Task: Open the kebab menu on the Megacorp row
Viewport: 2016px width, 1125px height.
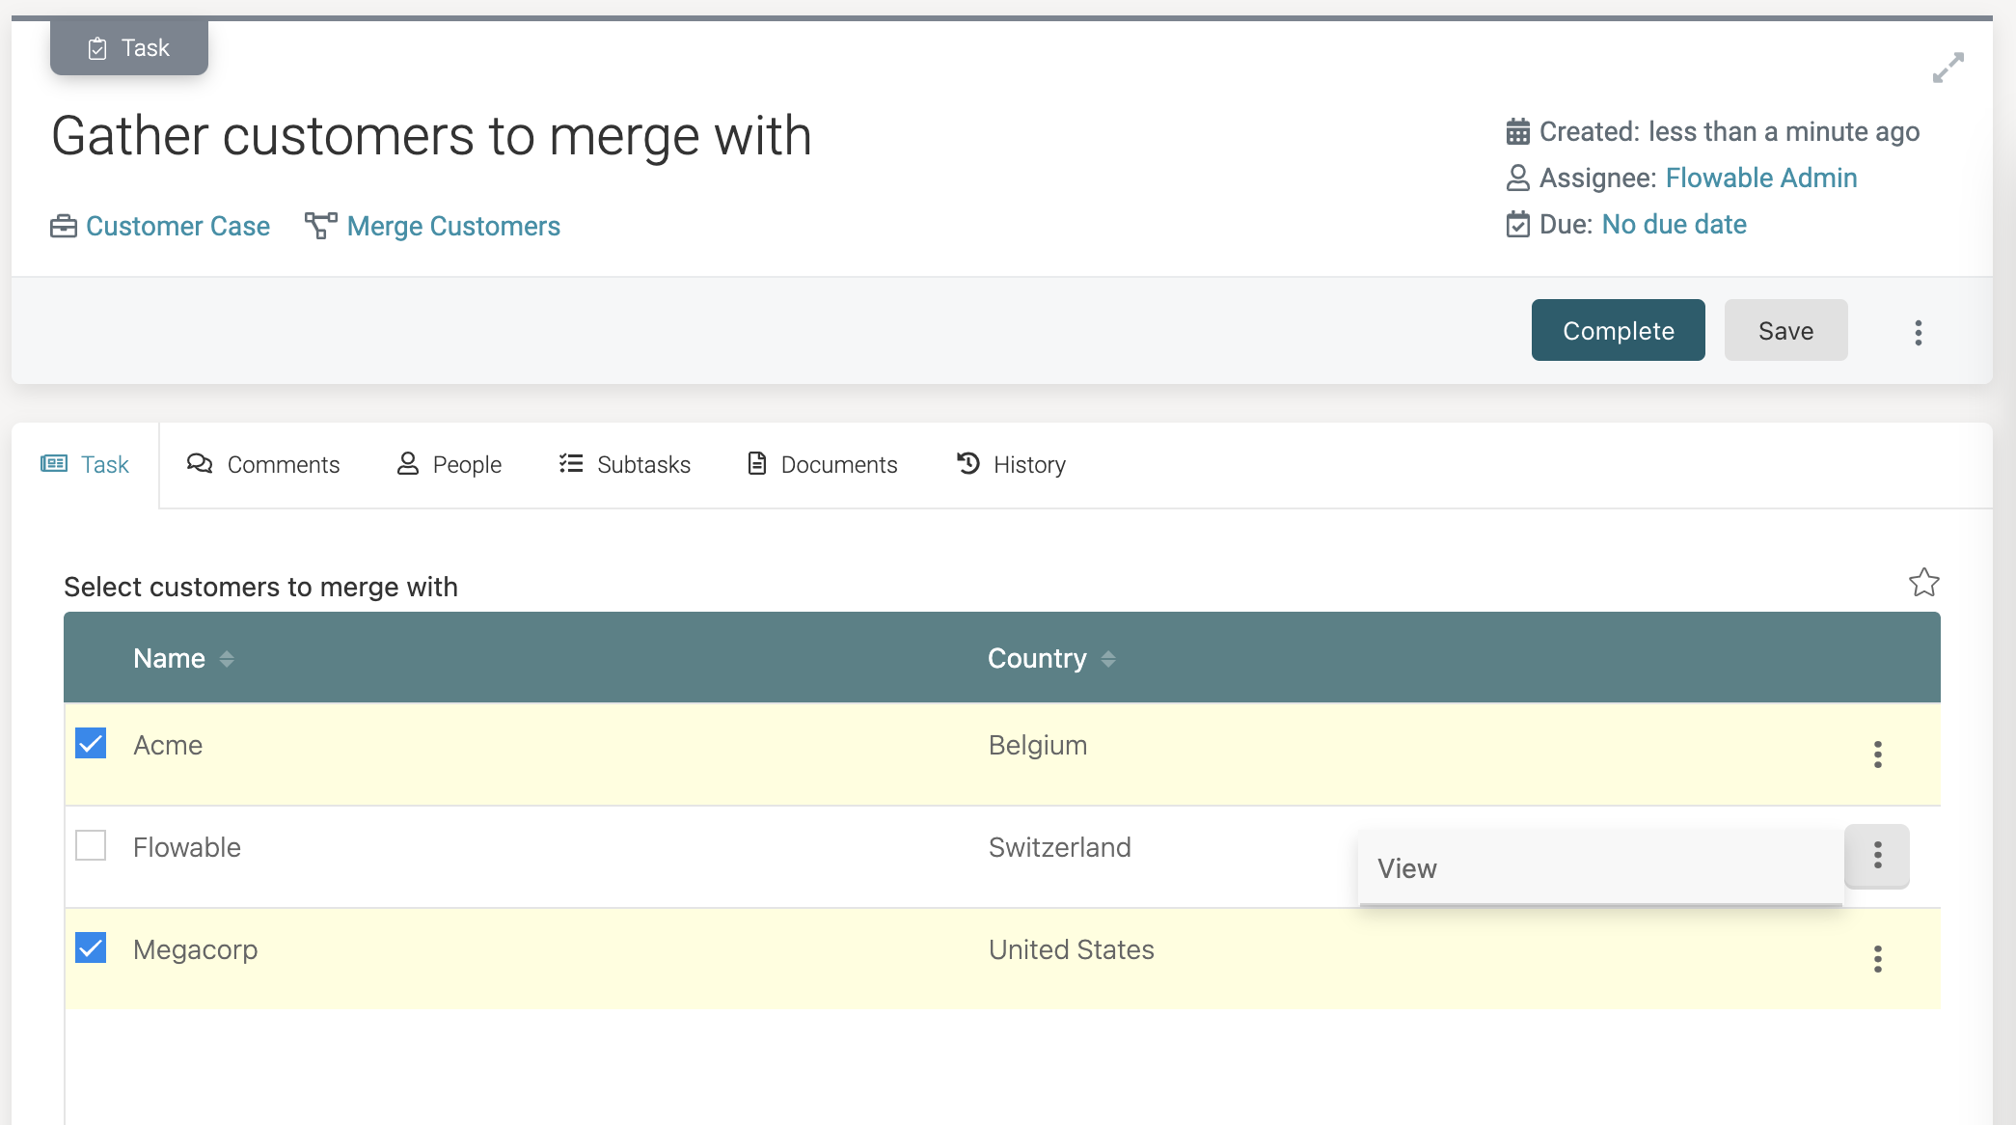Action: (x=1878, y=959)
